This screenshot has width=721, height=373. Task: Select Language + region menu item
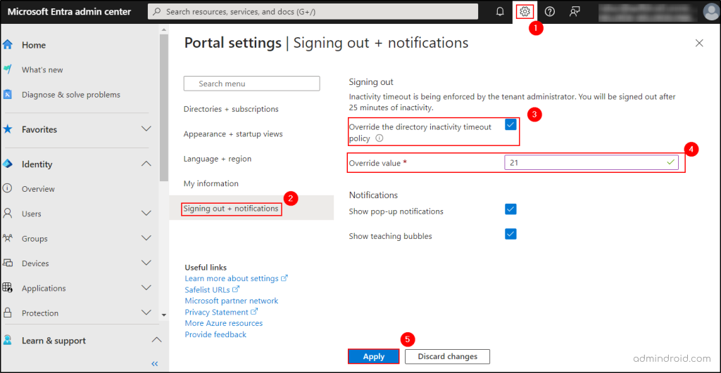(218, 159)
